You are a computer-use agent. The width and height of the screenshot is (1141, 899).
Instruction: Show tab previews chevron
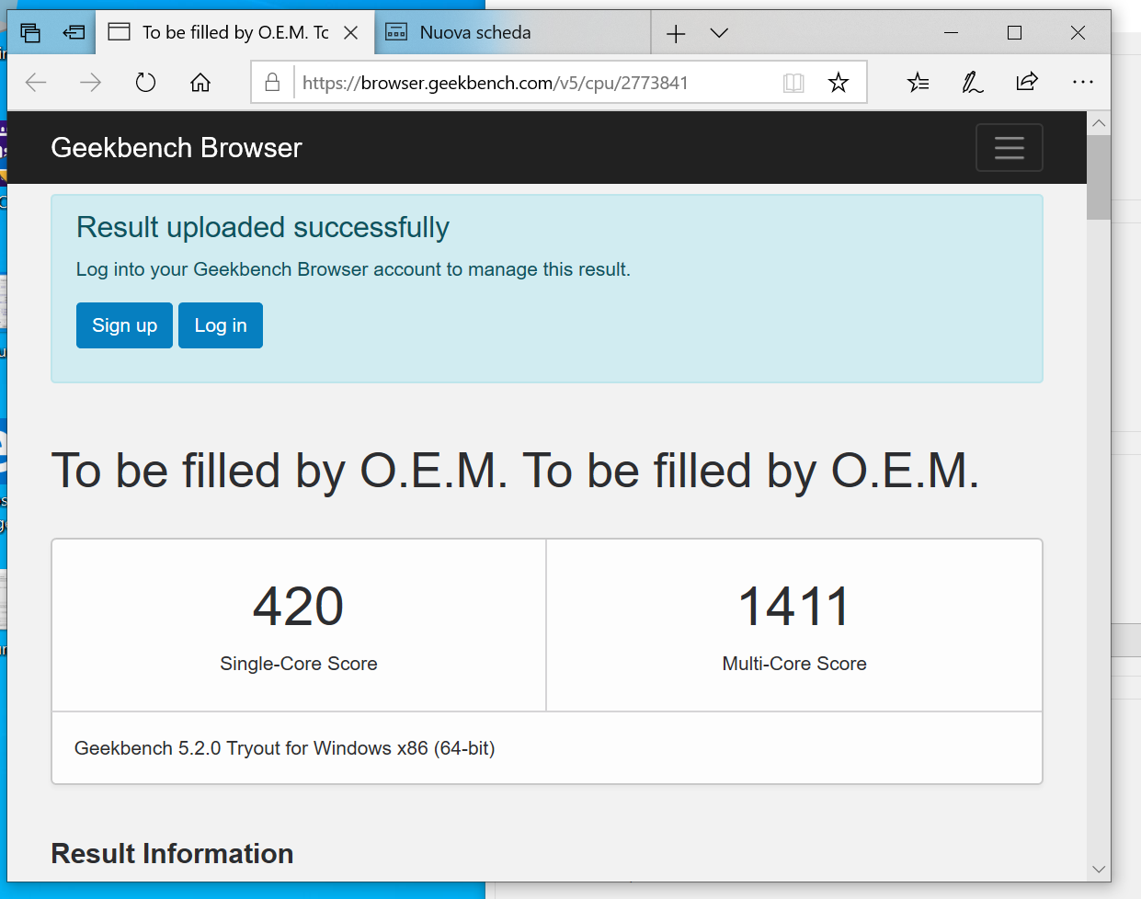tap(719, 33)
